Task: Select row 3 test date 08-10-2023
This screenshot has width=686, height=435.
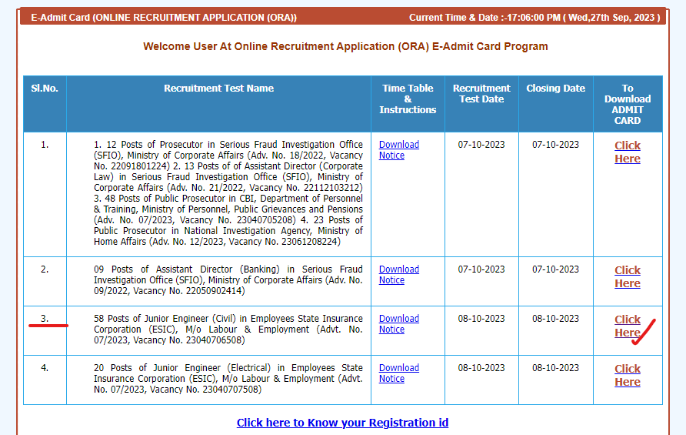Action: [481, 319]
